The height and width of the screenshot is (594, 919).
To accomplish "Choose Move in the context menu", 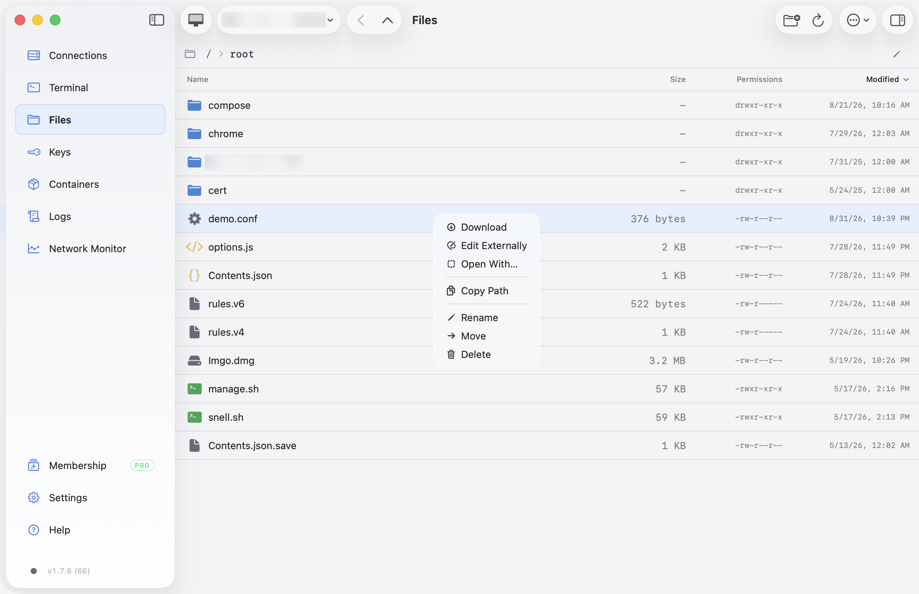I will (x=486, y=336).
